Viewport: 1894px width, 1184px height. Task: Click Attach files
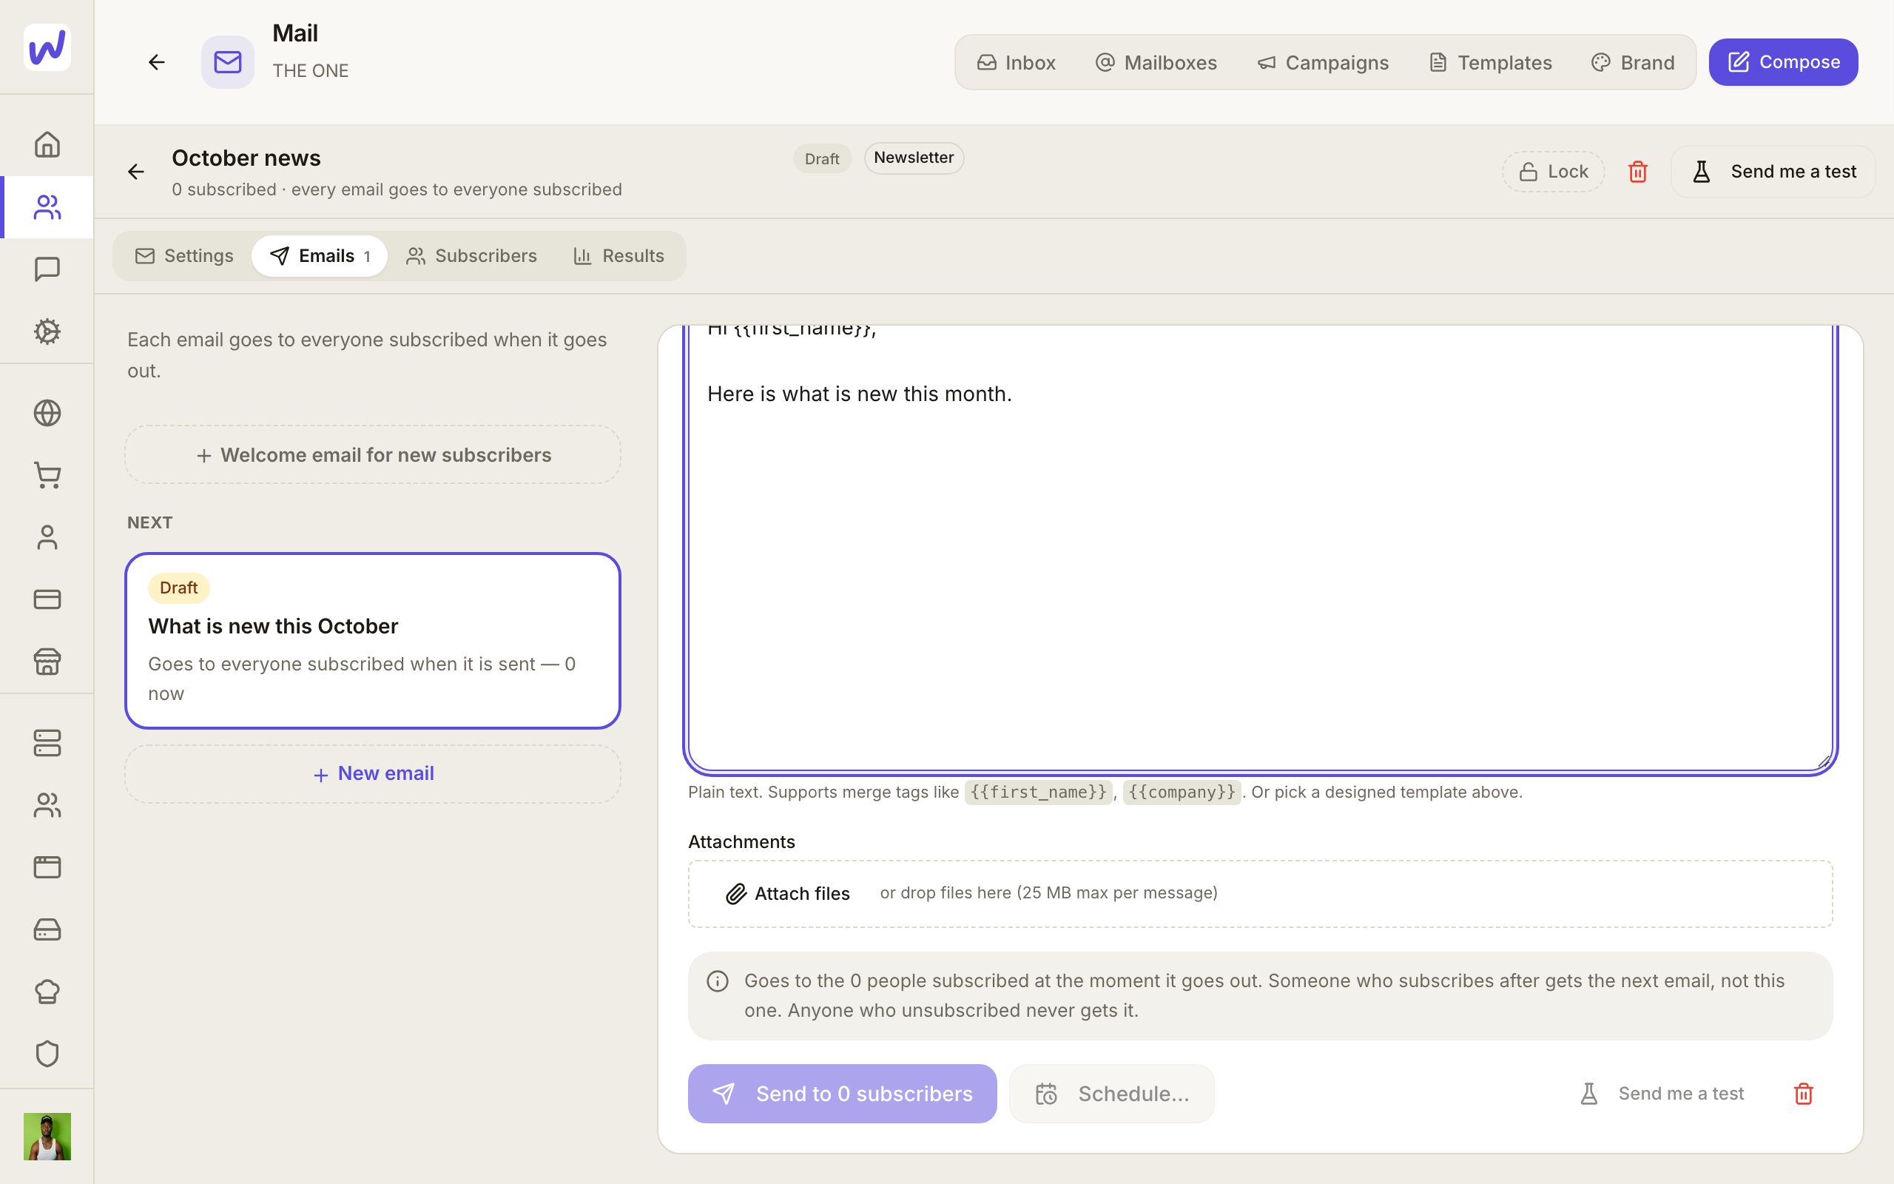point(787,893)
